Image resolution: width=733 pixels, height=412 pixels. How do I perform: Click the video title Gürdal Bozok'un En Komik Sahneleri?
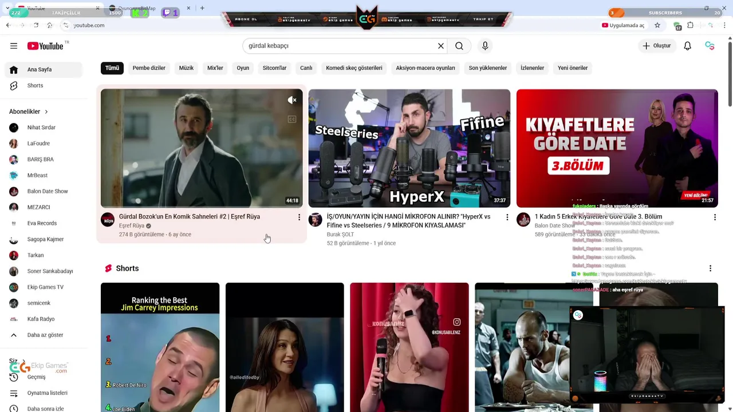point(190,217)
